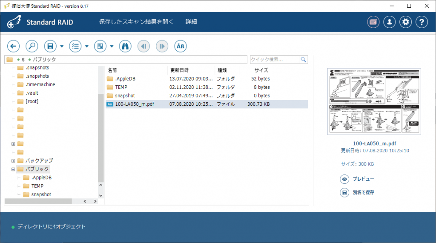Click the user account icon in header
Viewport: 436px width, 243px height.
point(389,22)
